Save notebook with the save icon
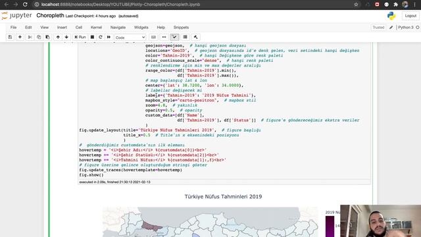This screenshot has width=421, height=237. coord(11,37)
